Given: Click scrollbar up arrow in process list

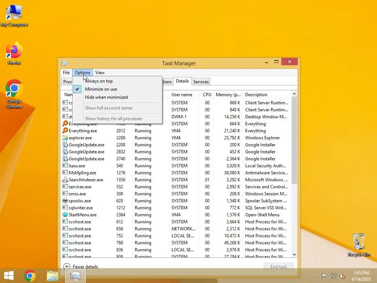Looking at the screenshot, I should coord(294,94).
